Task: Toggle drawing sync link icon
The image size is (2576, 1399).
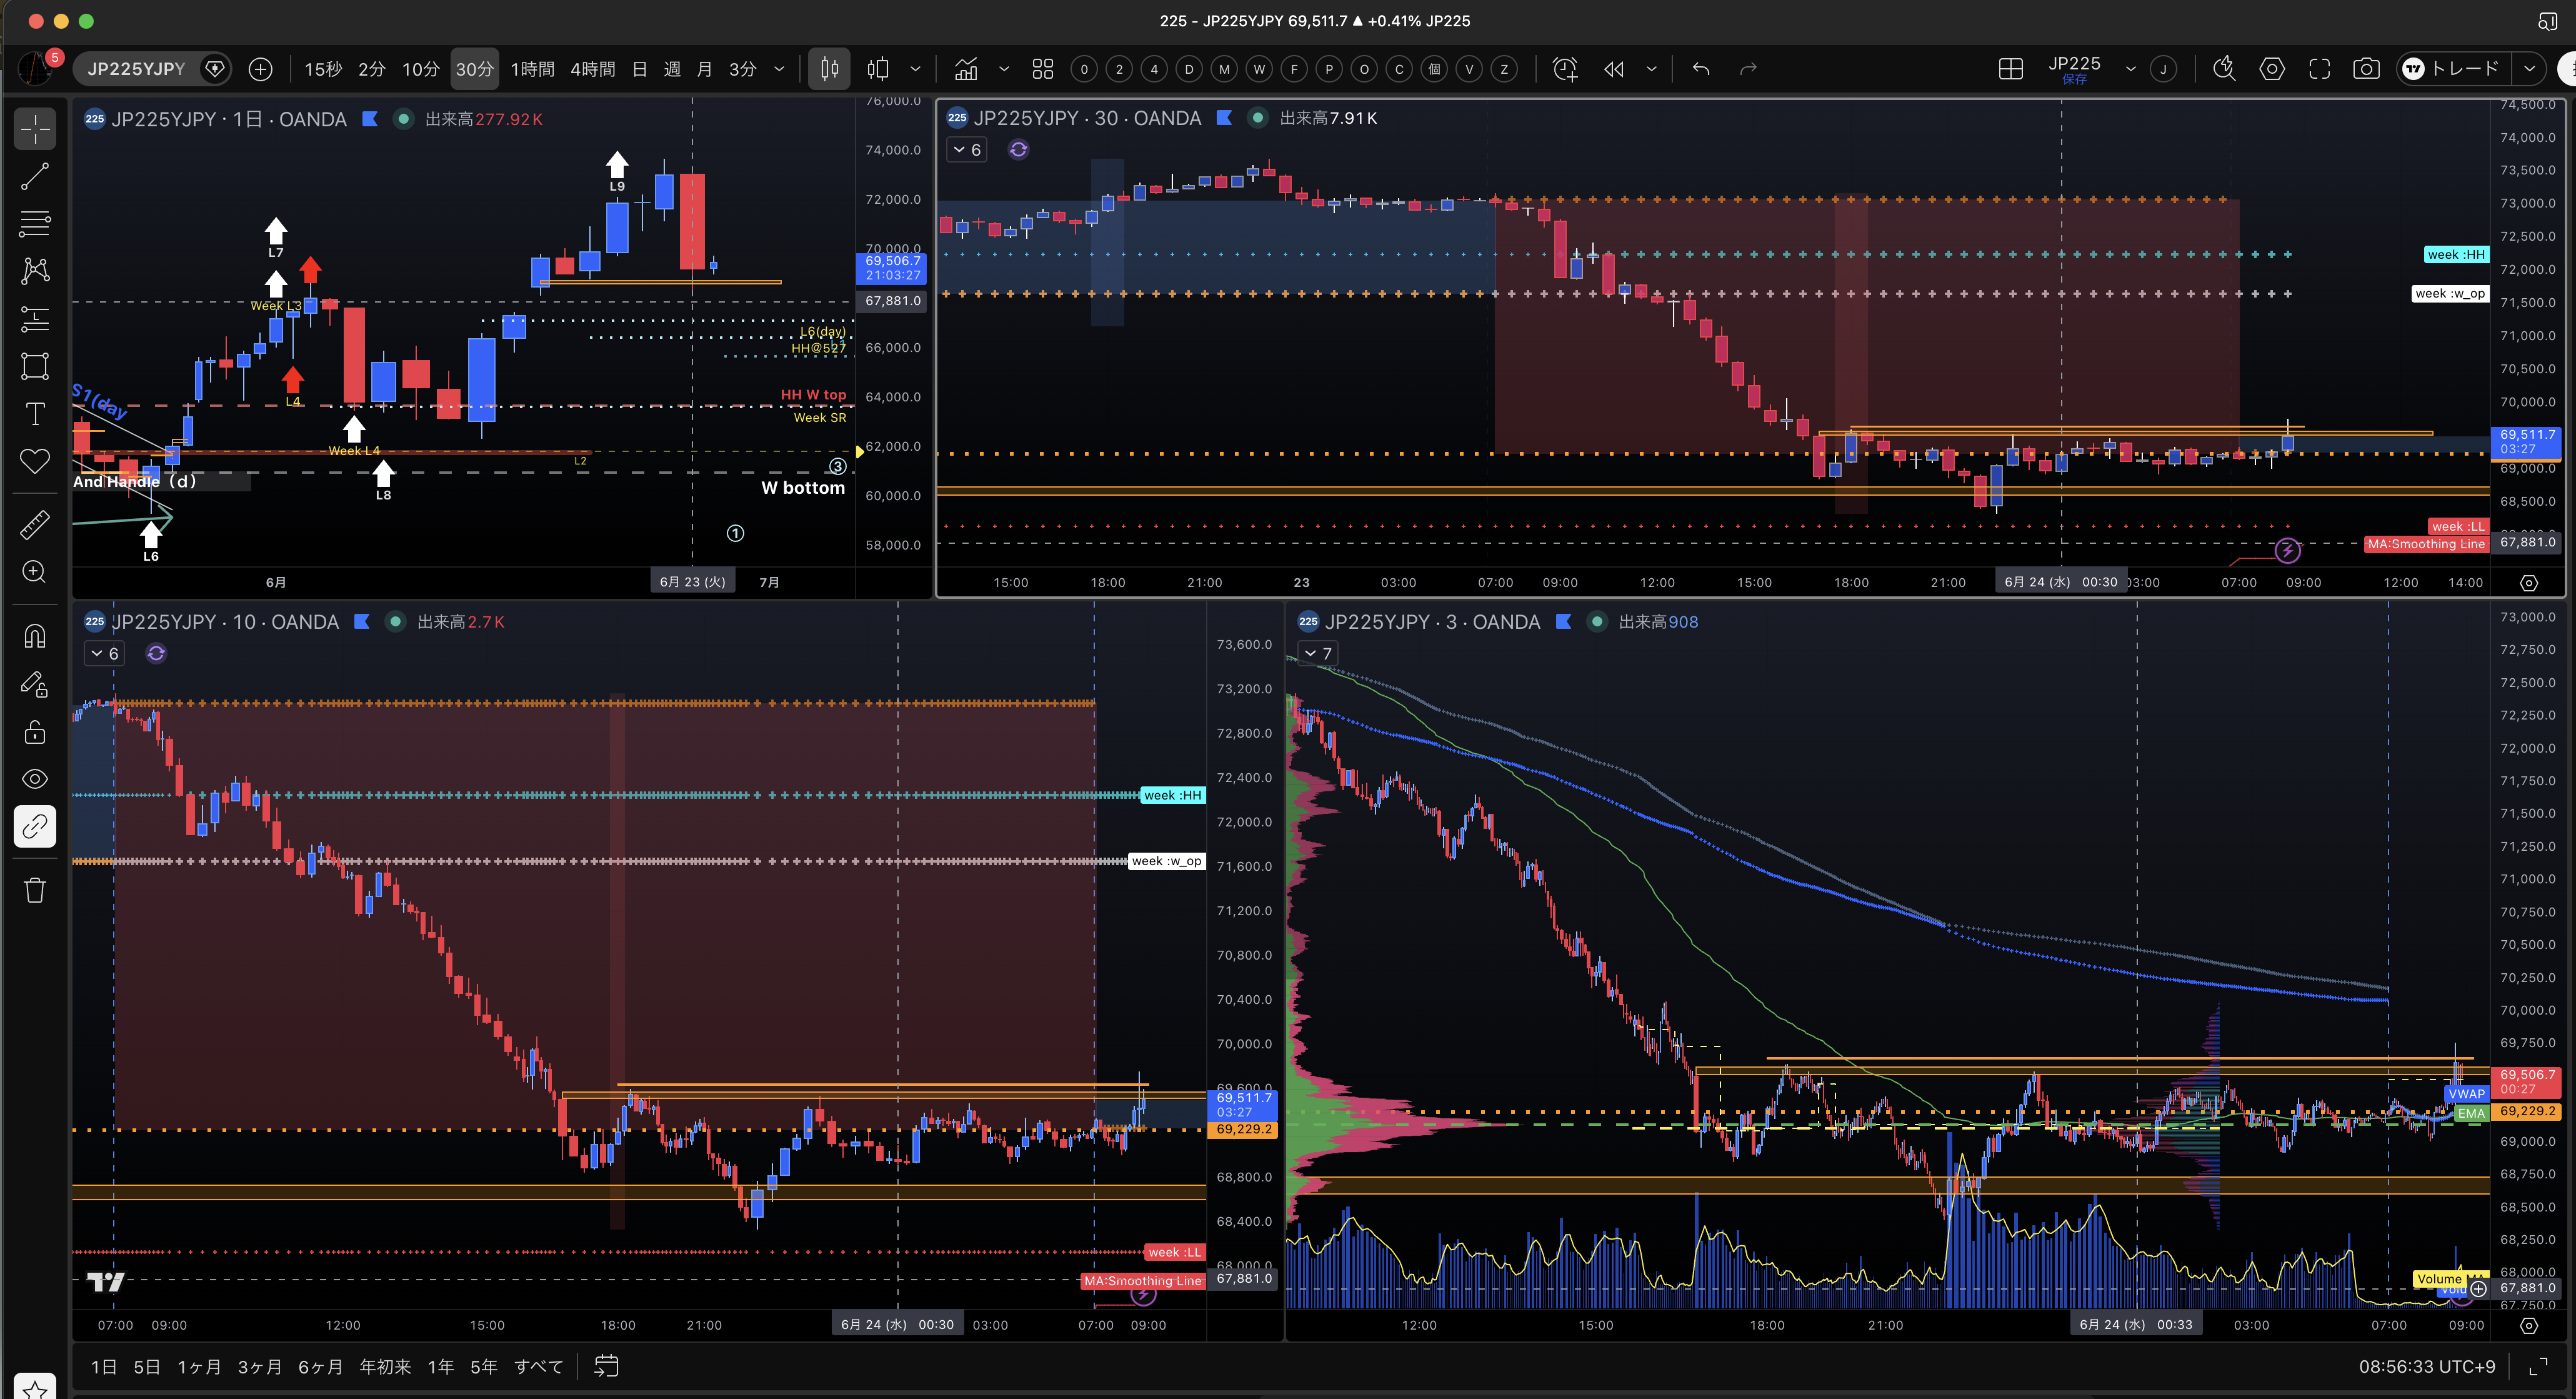Action: click(x=35, y=826)
